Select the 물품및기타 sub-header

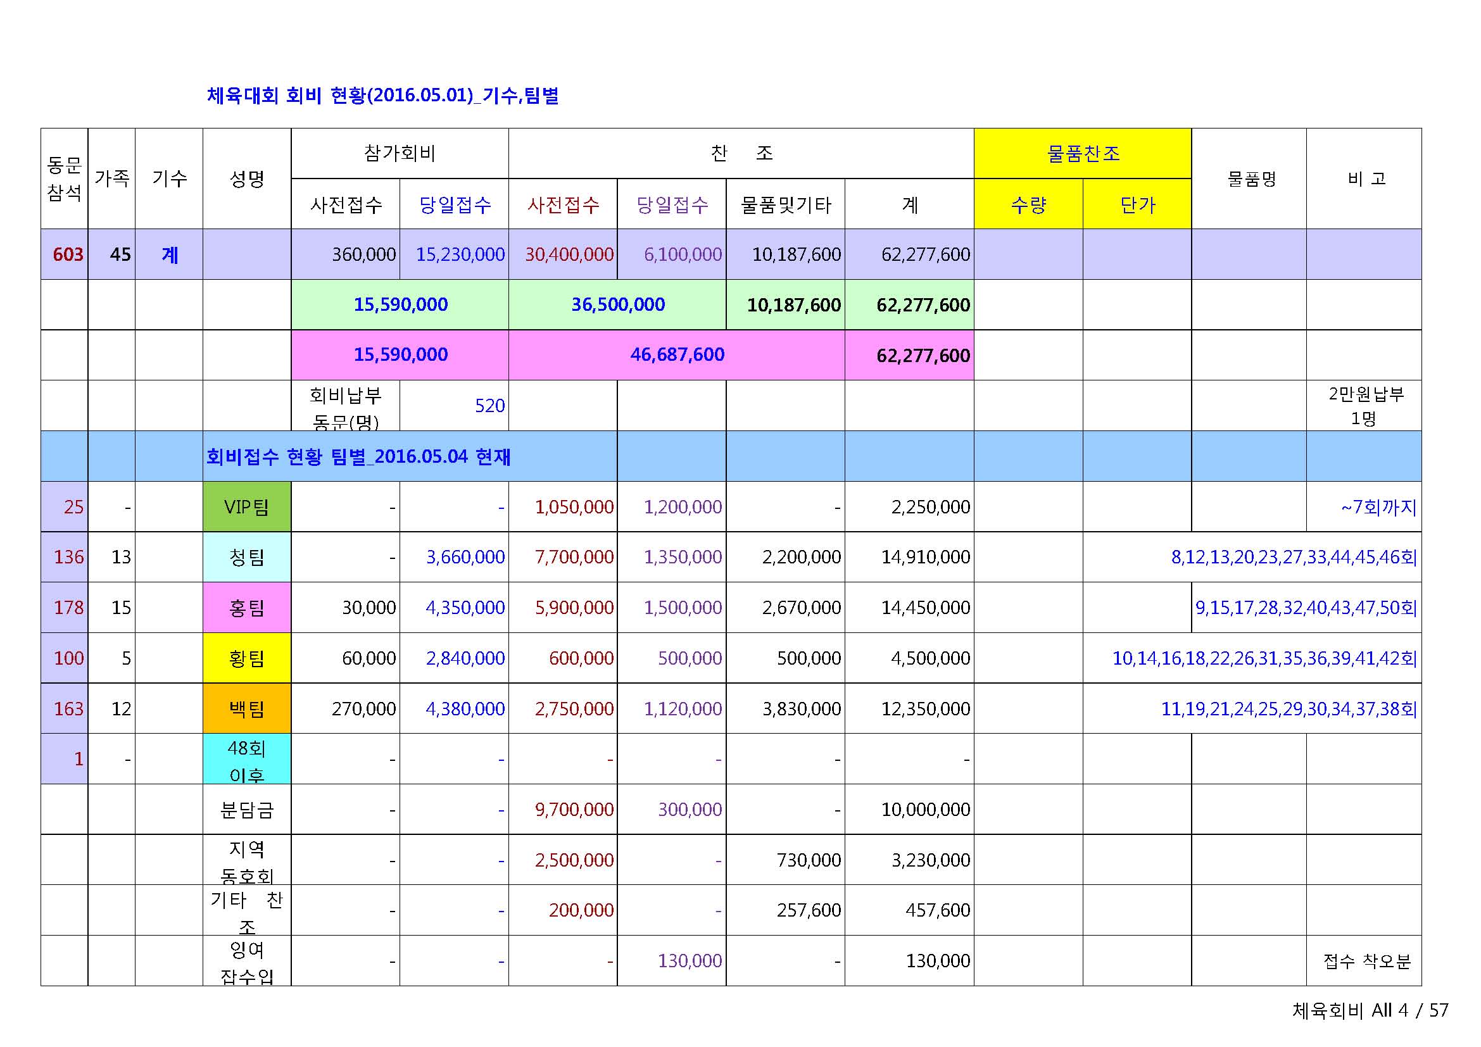786,204
